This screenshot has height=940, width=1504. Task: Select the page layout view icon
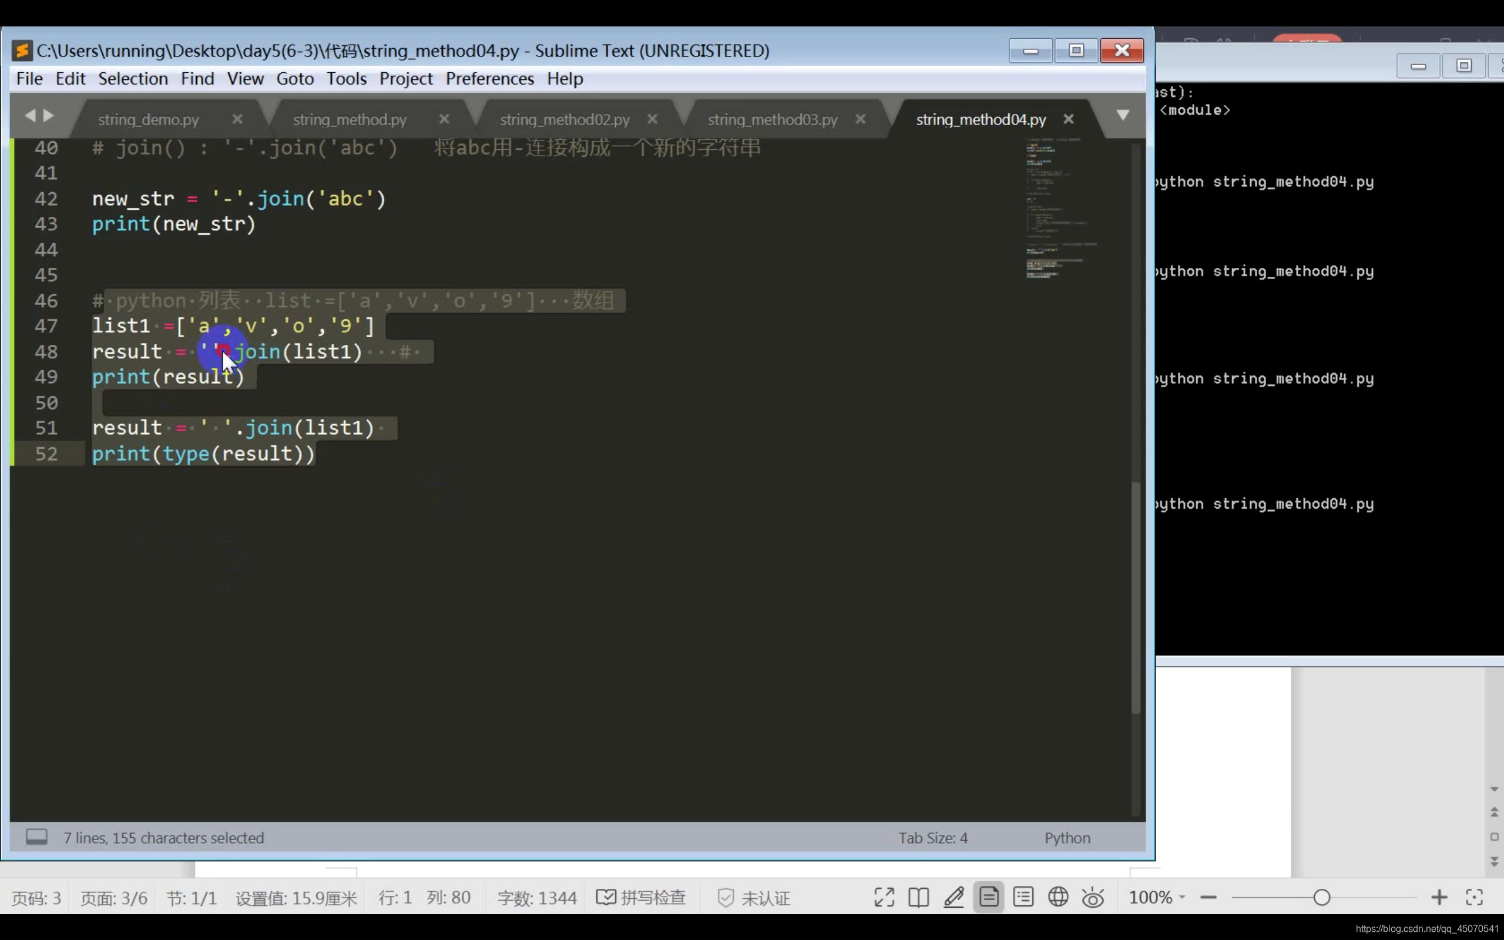coord(989,897)
